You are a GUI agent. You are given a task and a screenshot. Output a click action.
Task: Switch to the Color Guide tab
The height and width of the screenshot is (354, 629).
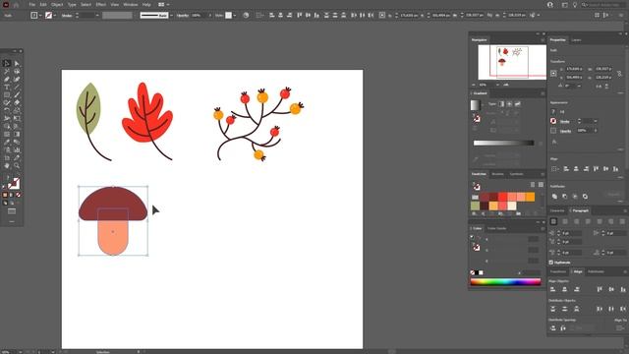[496, 228]
